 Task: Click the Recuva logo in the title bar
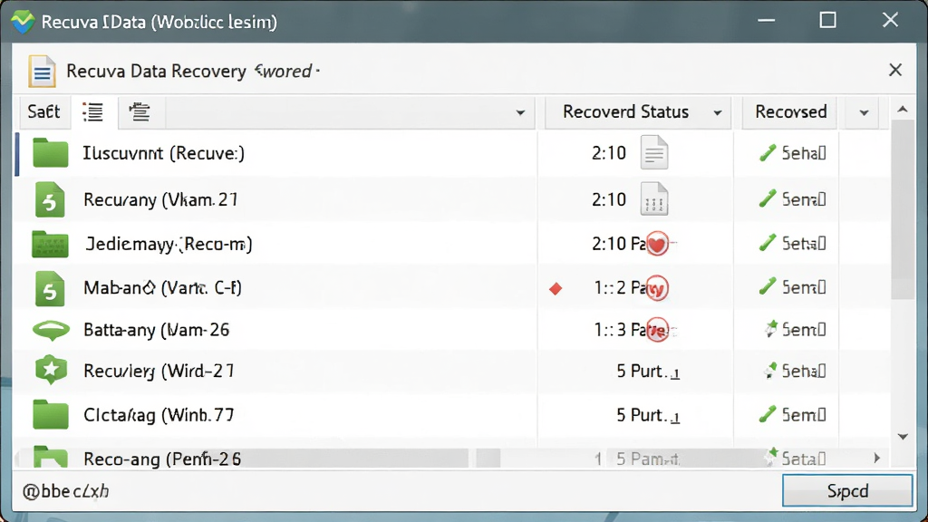(23, 22)
